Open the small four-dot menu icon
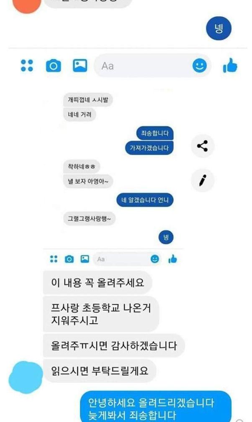252x422 pixels. (x=54, y=259)
